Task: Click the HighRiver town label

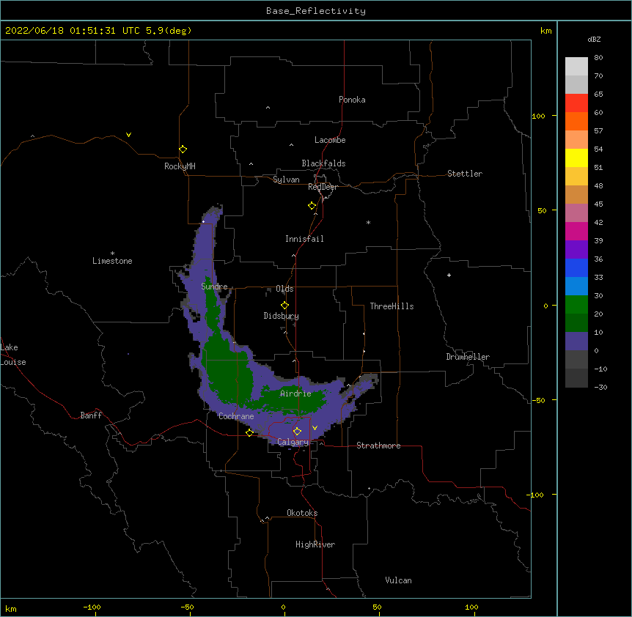Action: coord(315,544)
